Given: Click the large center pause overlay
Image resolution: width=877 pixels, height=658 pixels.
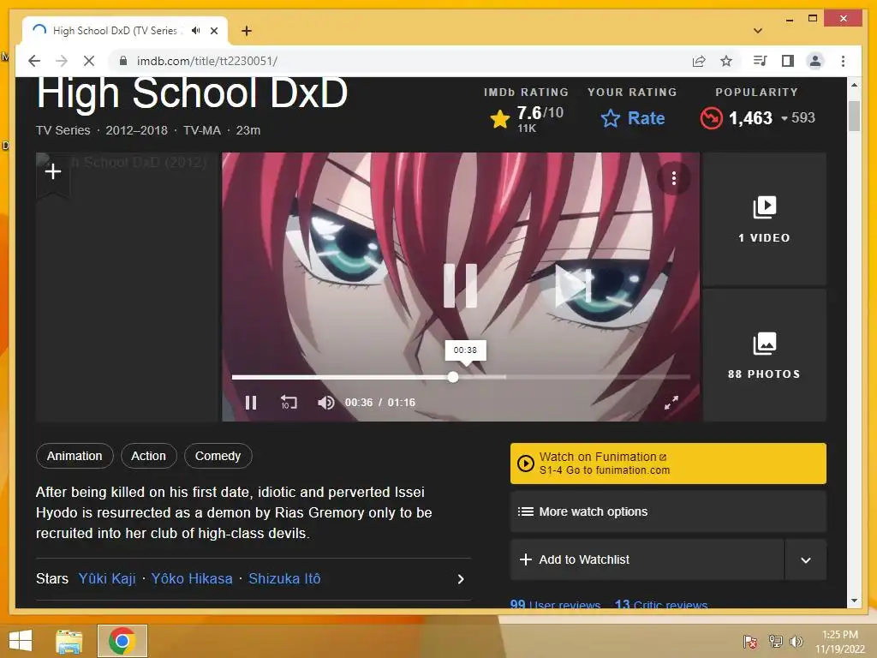Looking at the screenshot, I should coord(460,285).
